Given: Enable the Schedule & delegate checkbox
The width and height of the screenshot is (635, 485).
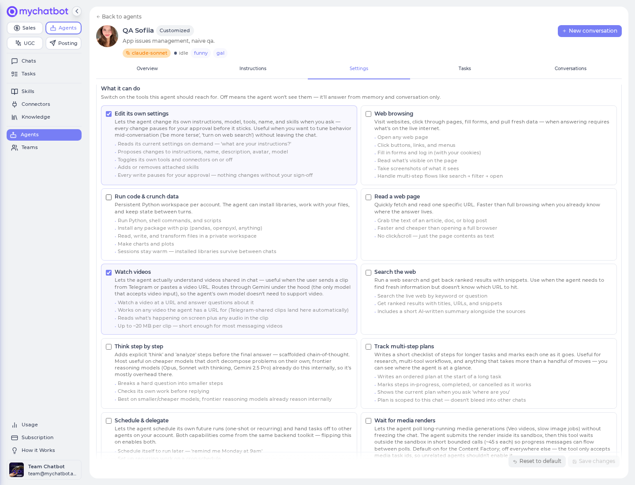Looking at the screenshot, I should tap(109, 421).
